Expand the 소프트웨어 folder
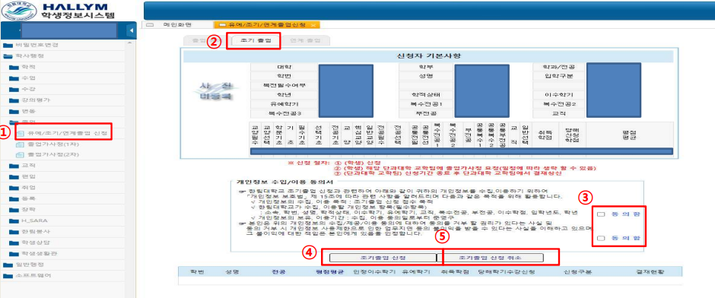Screen dimensions: 715x298 pos(8,275)
